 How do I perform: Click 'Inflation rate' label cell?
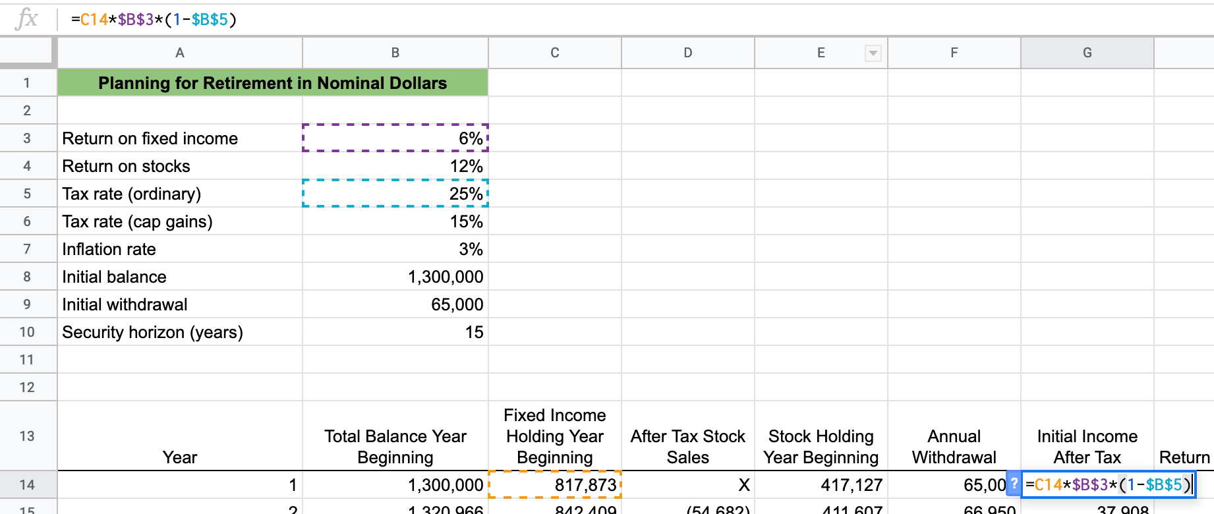pos(180,249)
